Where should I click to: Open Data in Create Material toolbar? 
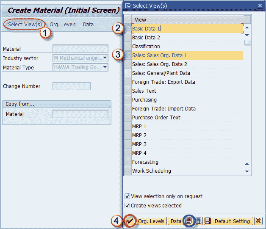pos(88,25)
